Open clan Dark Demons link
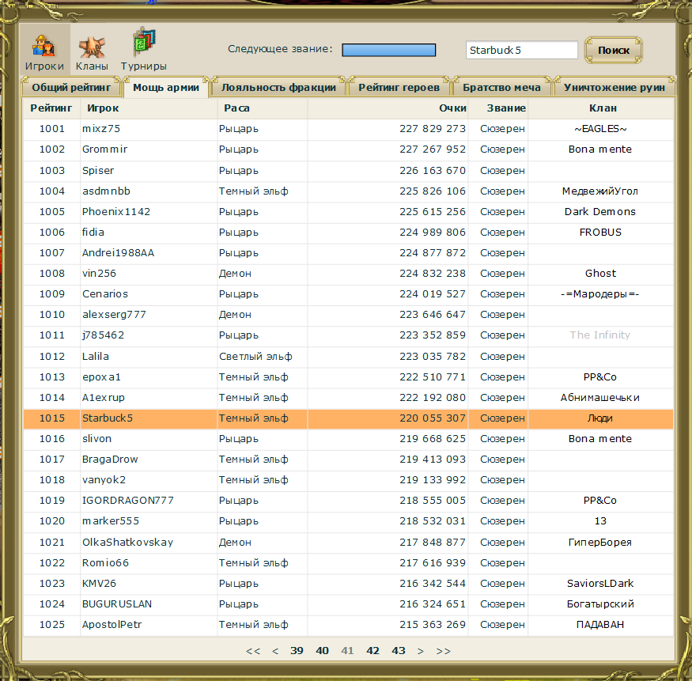 (599, 211)
